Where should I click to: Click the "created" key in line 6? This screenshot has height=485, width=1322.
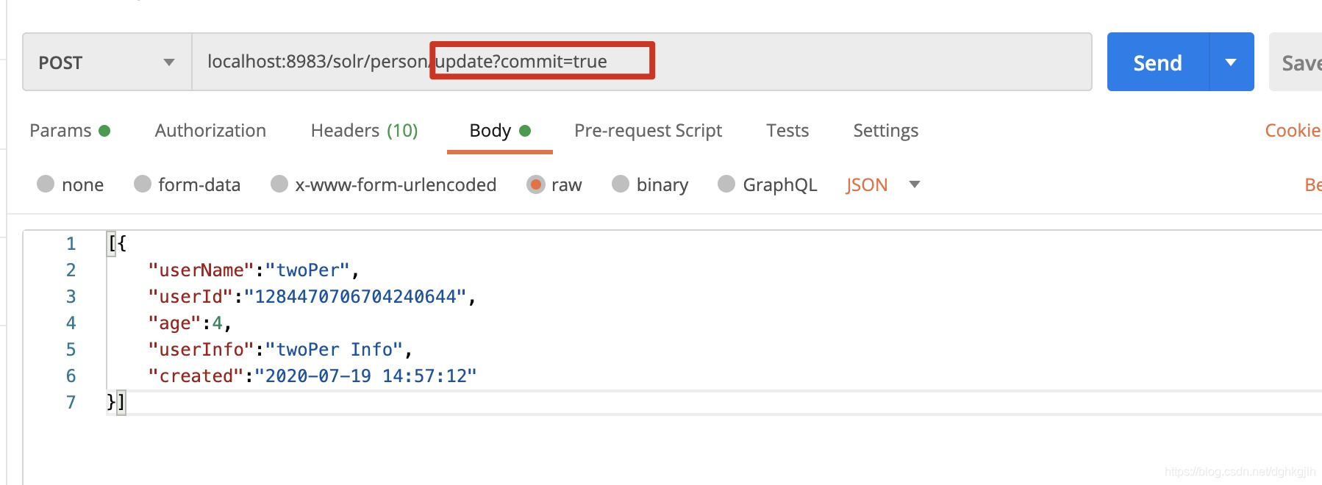(x=196, y=376)
